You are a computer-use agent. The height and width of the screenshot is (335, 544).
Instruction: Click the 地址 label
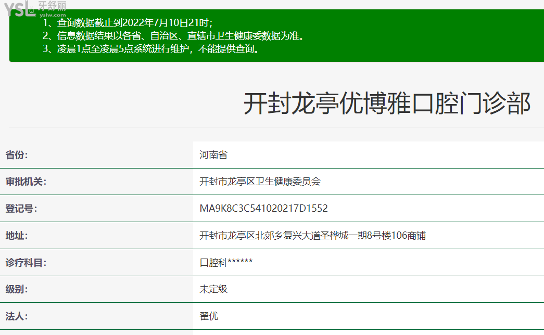click(x=17, y=236)
